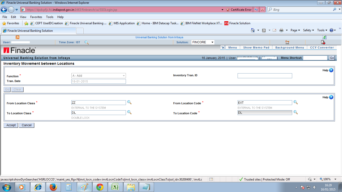The image size is (342, 192).
Task: Click inside the Inventory Tran. ID field
Action: tap(265, 75)
